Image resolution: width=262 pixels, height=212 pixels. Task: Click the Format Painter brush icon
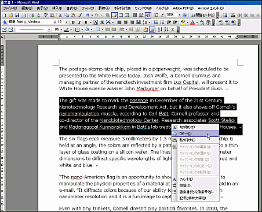point(79,15)
